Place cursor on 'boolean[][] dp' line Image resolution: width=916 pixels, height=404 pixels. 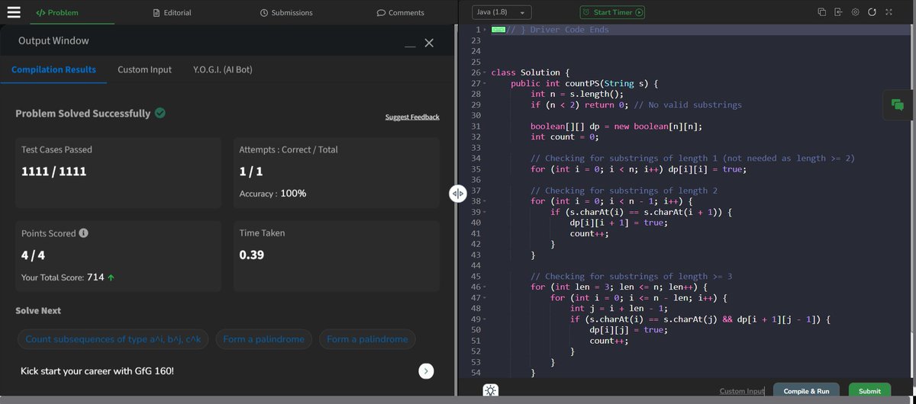616,127
